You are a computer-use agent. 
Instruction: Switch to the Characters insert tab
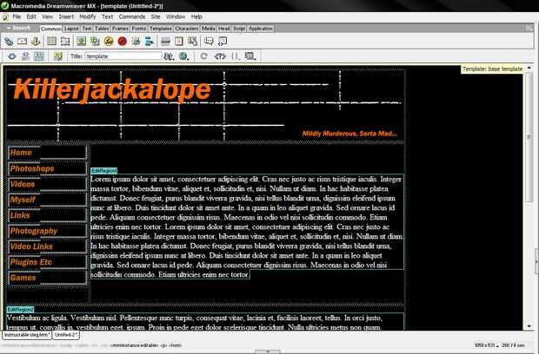tap(187, 29)
